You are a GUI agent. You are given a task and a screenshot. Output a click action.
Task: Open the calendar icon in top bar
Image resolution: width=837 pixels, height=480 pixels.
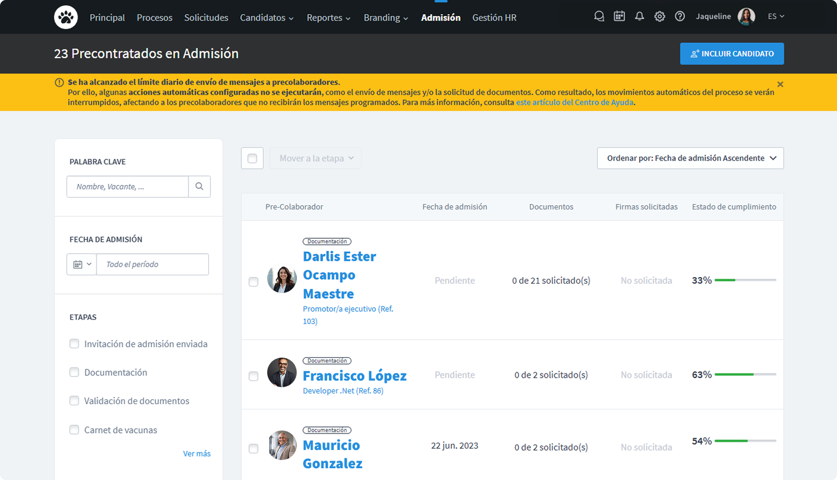pyautogui.click(x=619, y=16)
